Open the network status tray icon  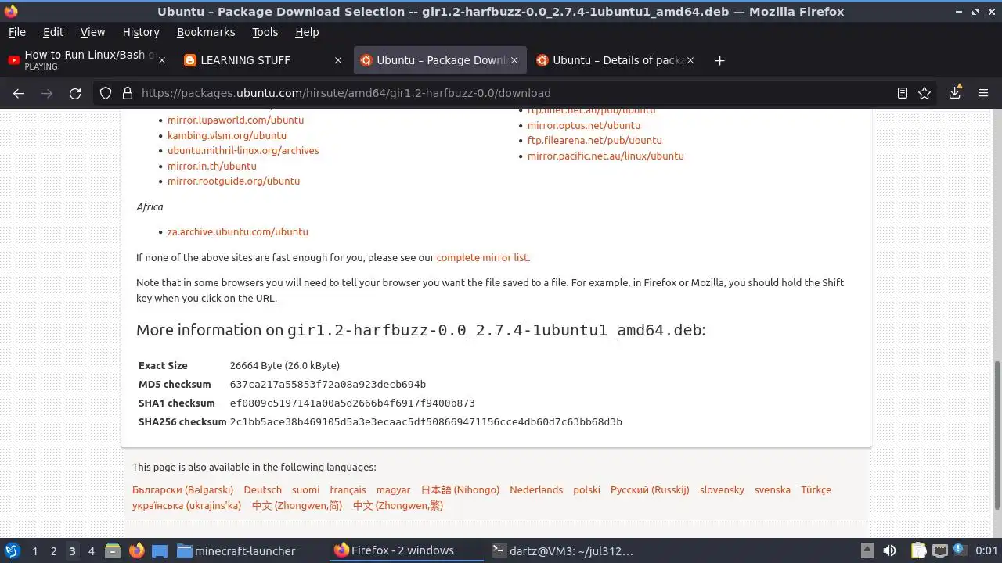939,550
